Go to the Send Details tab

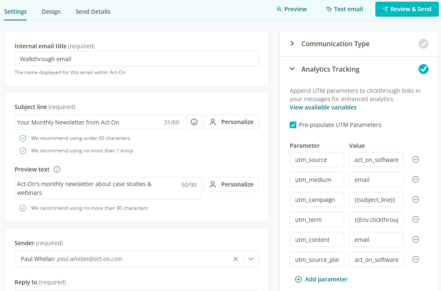(x=93, y=12)
